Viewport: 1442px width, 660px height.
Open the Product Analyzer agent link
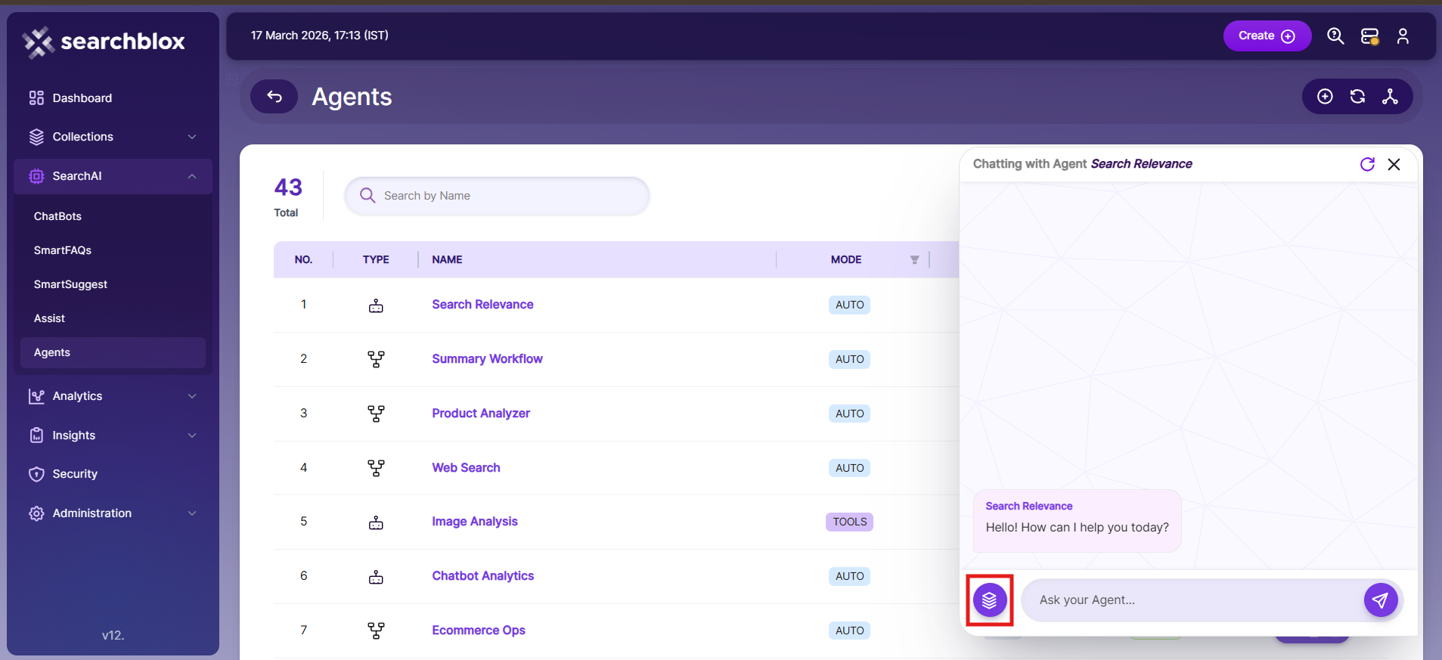click(x=481, y=414)
